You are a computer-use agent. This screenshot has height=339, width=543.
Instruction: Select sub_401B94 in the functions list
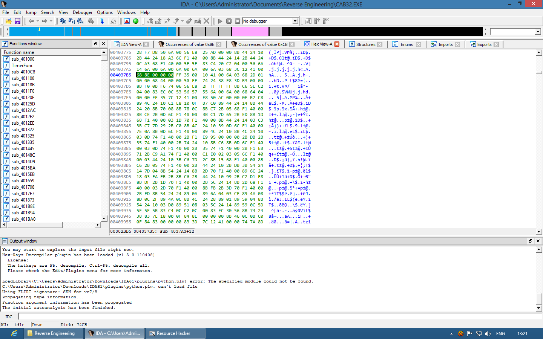tap(23, 213)
